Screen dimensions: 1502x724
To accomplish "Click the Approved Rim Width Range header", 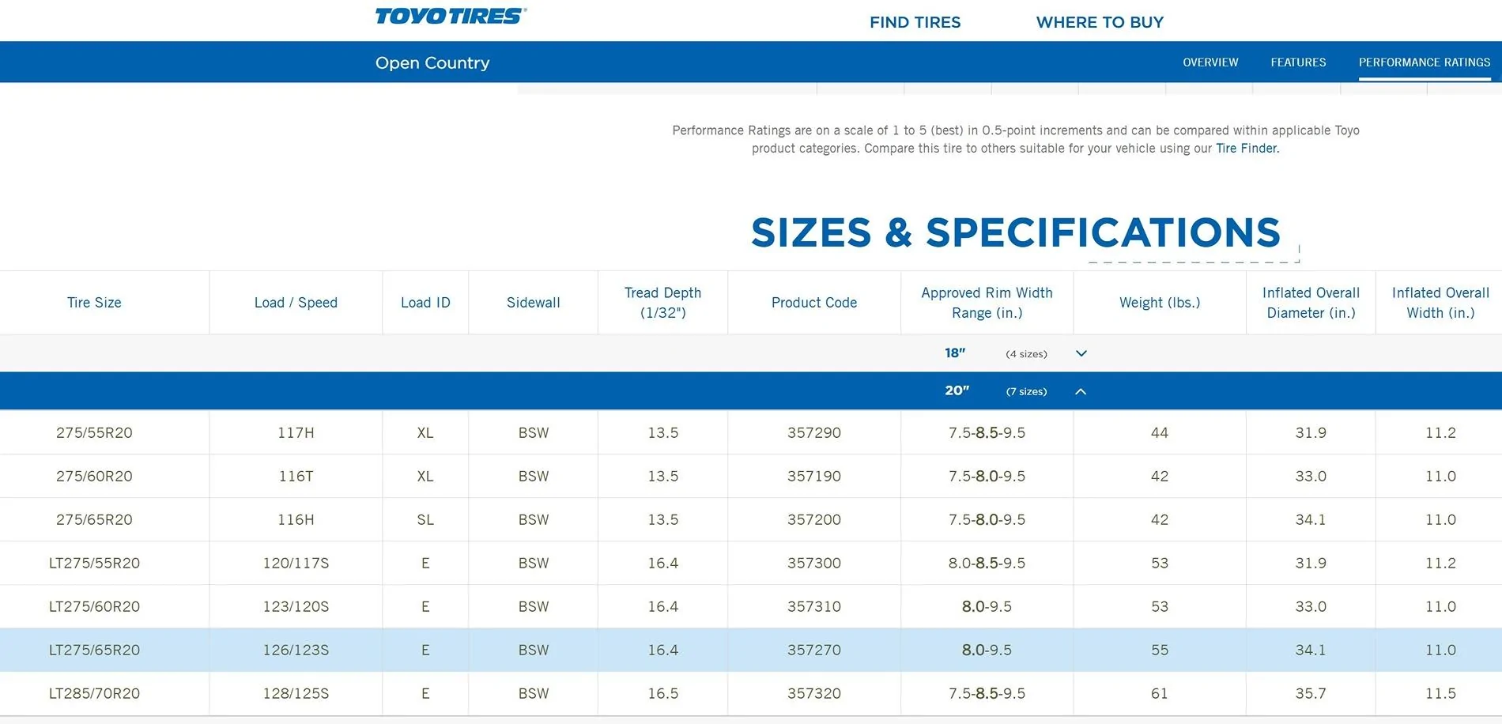I will tap(987, 303).
